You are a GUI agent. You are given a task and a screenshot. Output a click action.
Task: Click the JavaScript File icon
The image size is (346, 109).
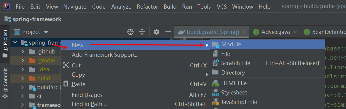pos(215,102)
